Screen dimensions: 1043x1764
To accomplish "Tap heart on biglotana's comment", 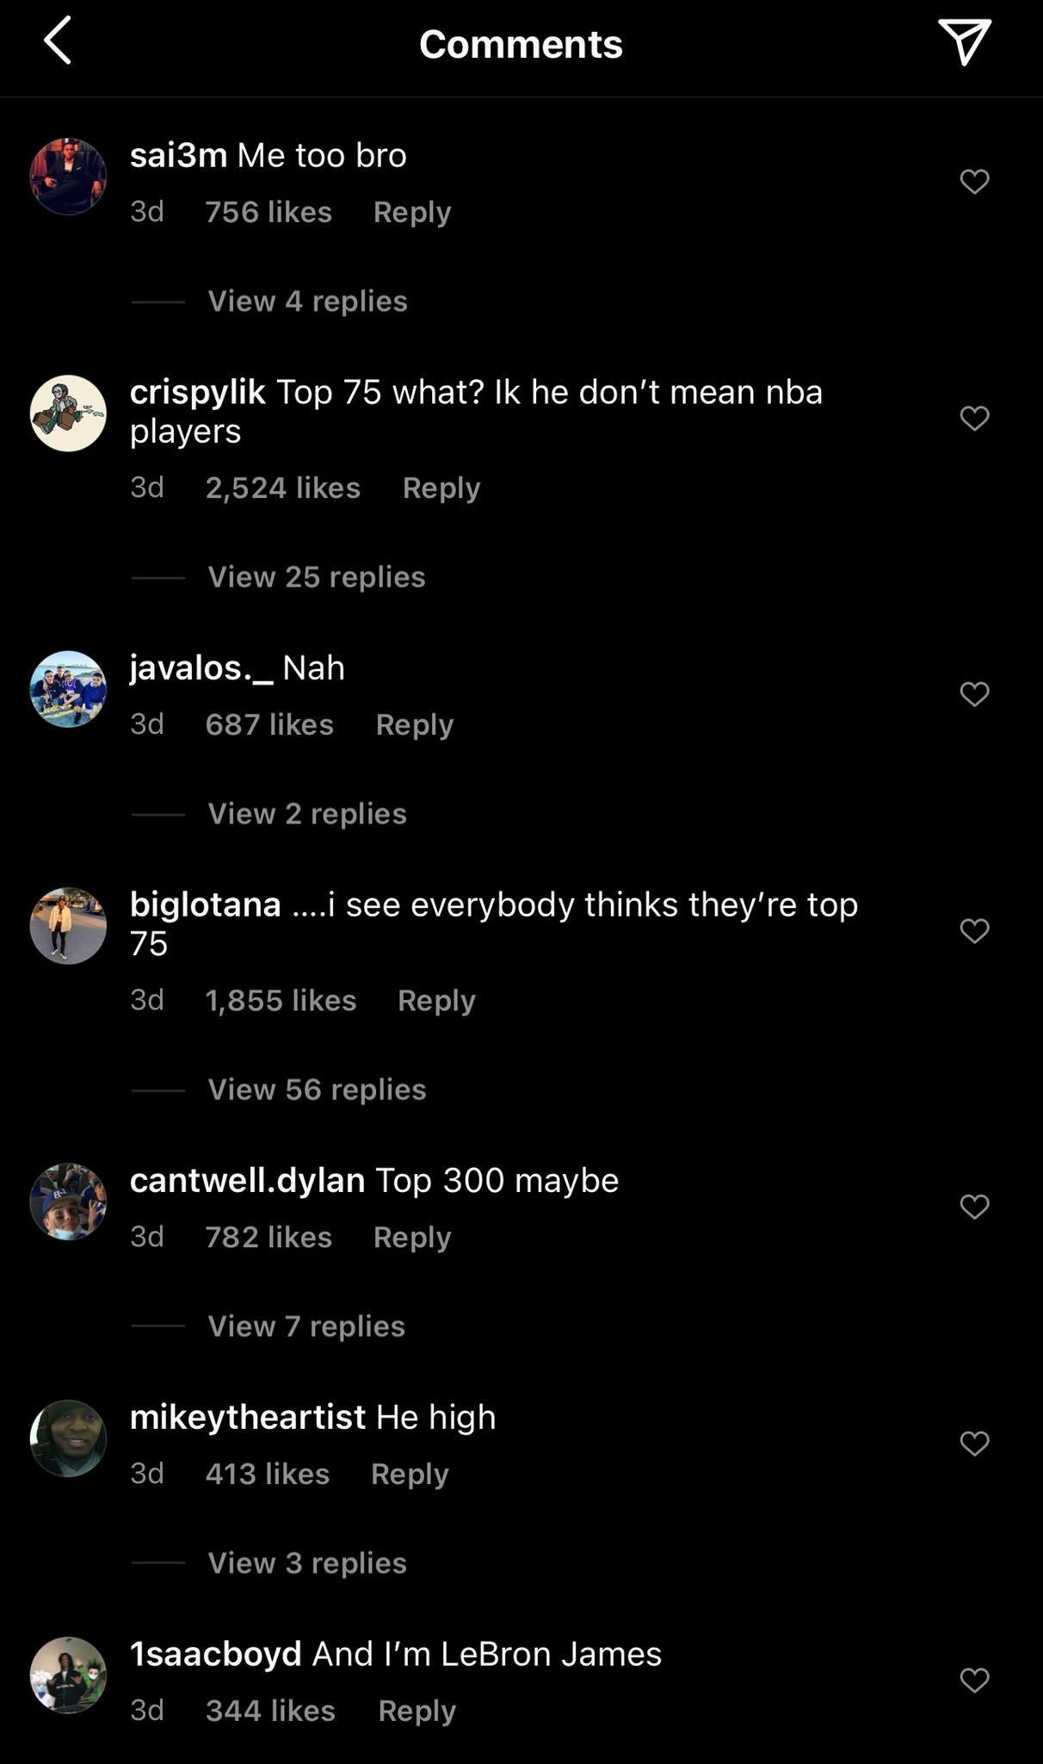I will [974, 931].
